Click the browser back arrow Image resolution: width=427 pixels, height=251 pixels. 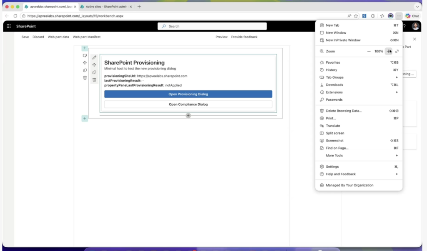pyautogui.click(x=7, y=16)
